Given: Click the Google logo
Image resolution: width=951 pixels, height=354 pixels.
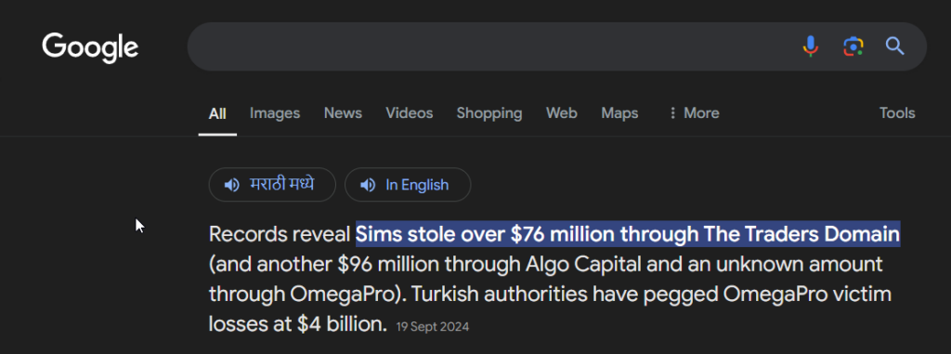Looking at the screenshot, I should (90, 47).
